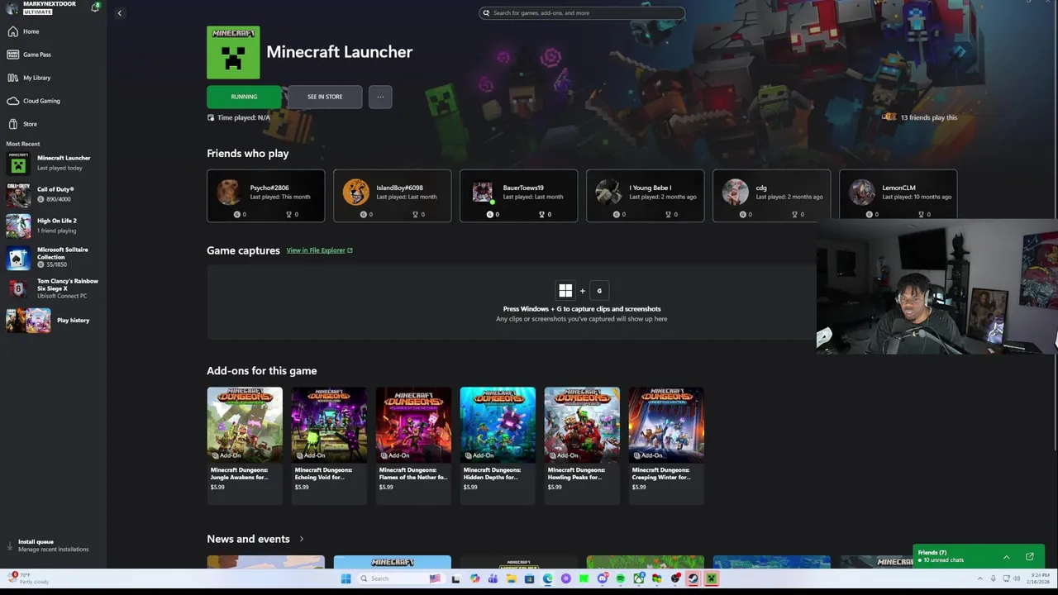Open Xbox app icon in taskbar
The height and width of the screenshot is (595, 1058).
(x=639, y=578)
